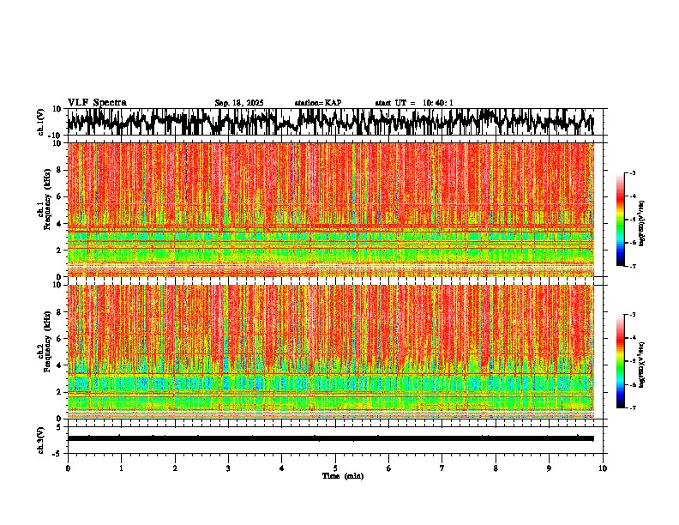Select the date text "Sep. 18, 2025"
The image size is (679, 525).
coord(239,103)
